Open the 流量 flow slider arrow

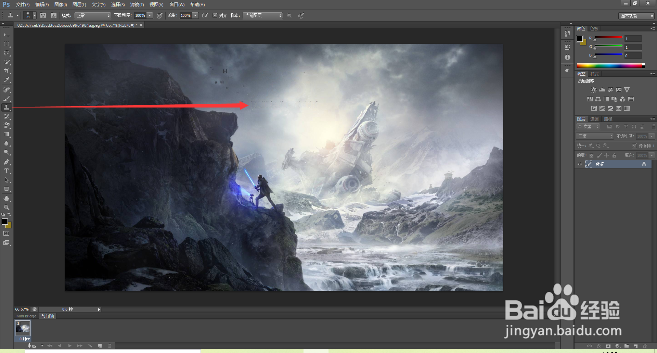tap(195, 15)
